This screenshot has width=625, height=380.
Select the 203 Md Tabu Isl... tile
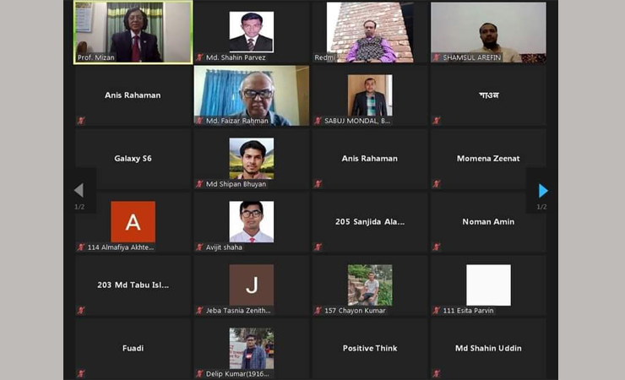(x=133, y=285)
